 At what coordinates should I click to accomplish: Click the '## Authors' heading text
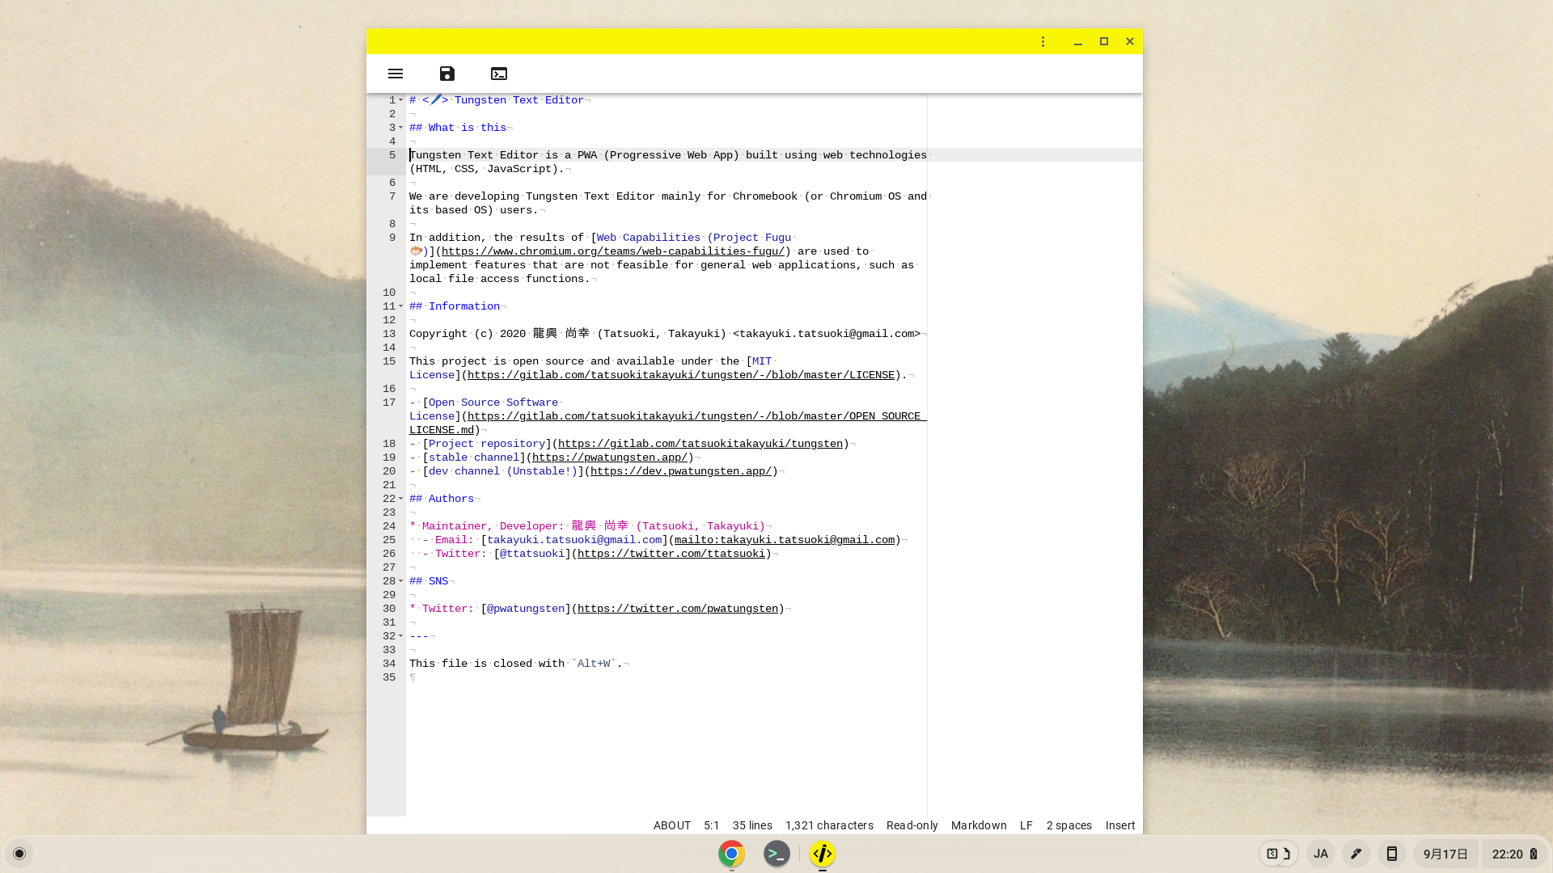pos(442,499)
